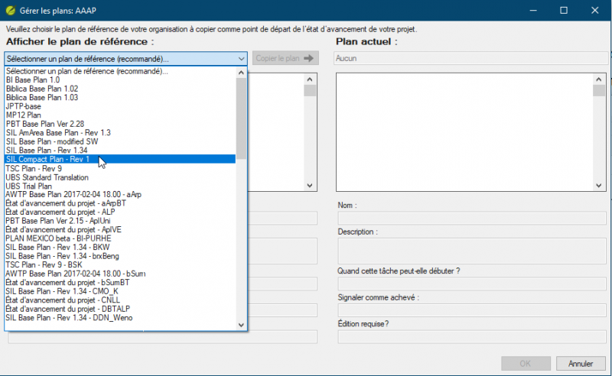Select 'État d'avancement du projet - bSumBT'
The height and width of the screenshot is (376, 612).
pos(120,283)
